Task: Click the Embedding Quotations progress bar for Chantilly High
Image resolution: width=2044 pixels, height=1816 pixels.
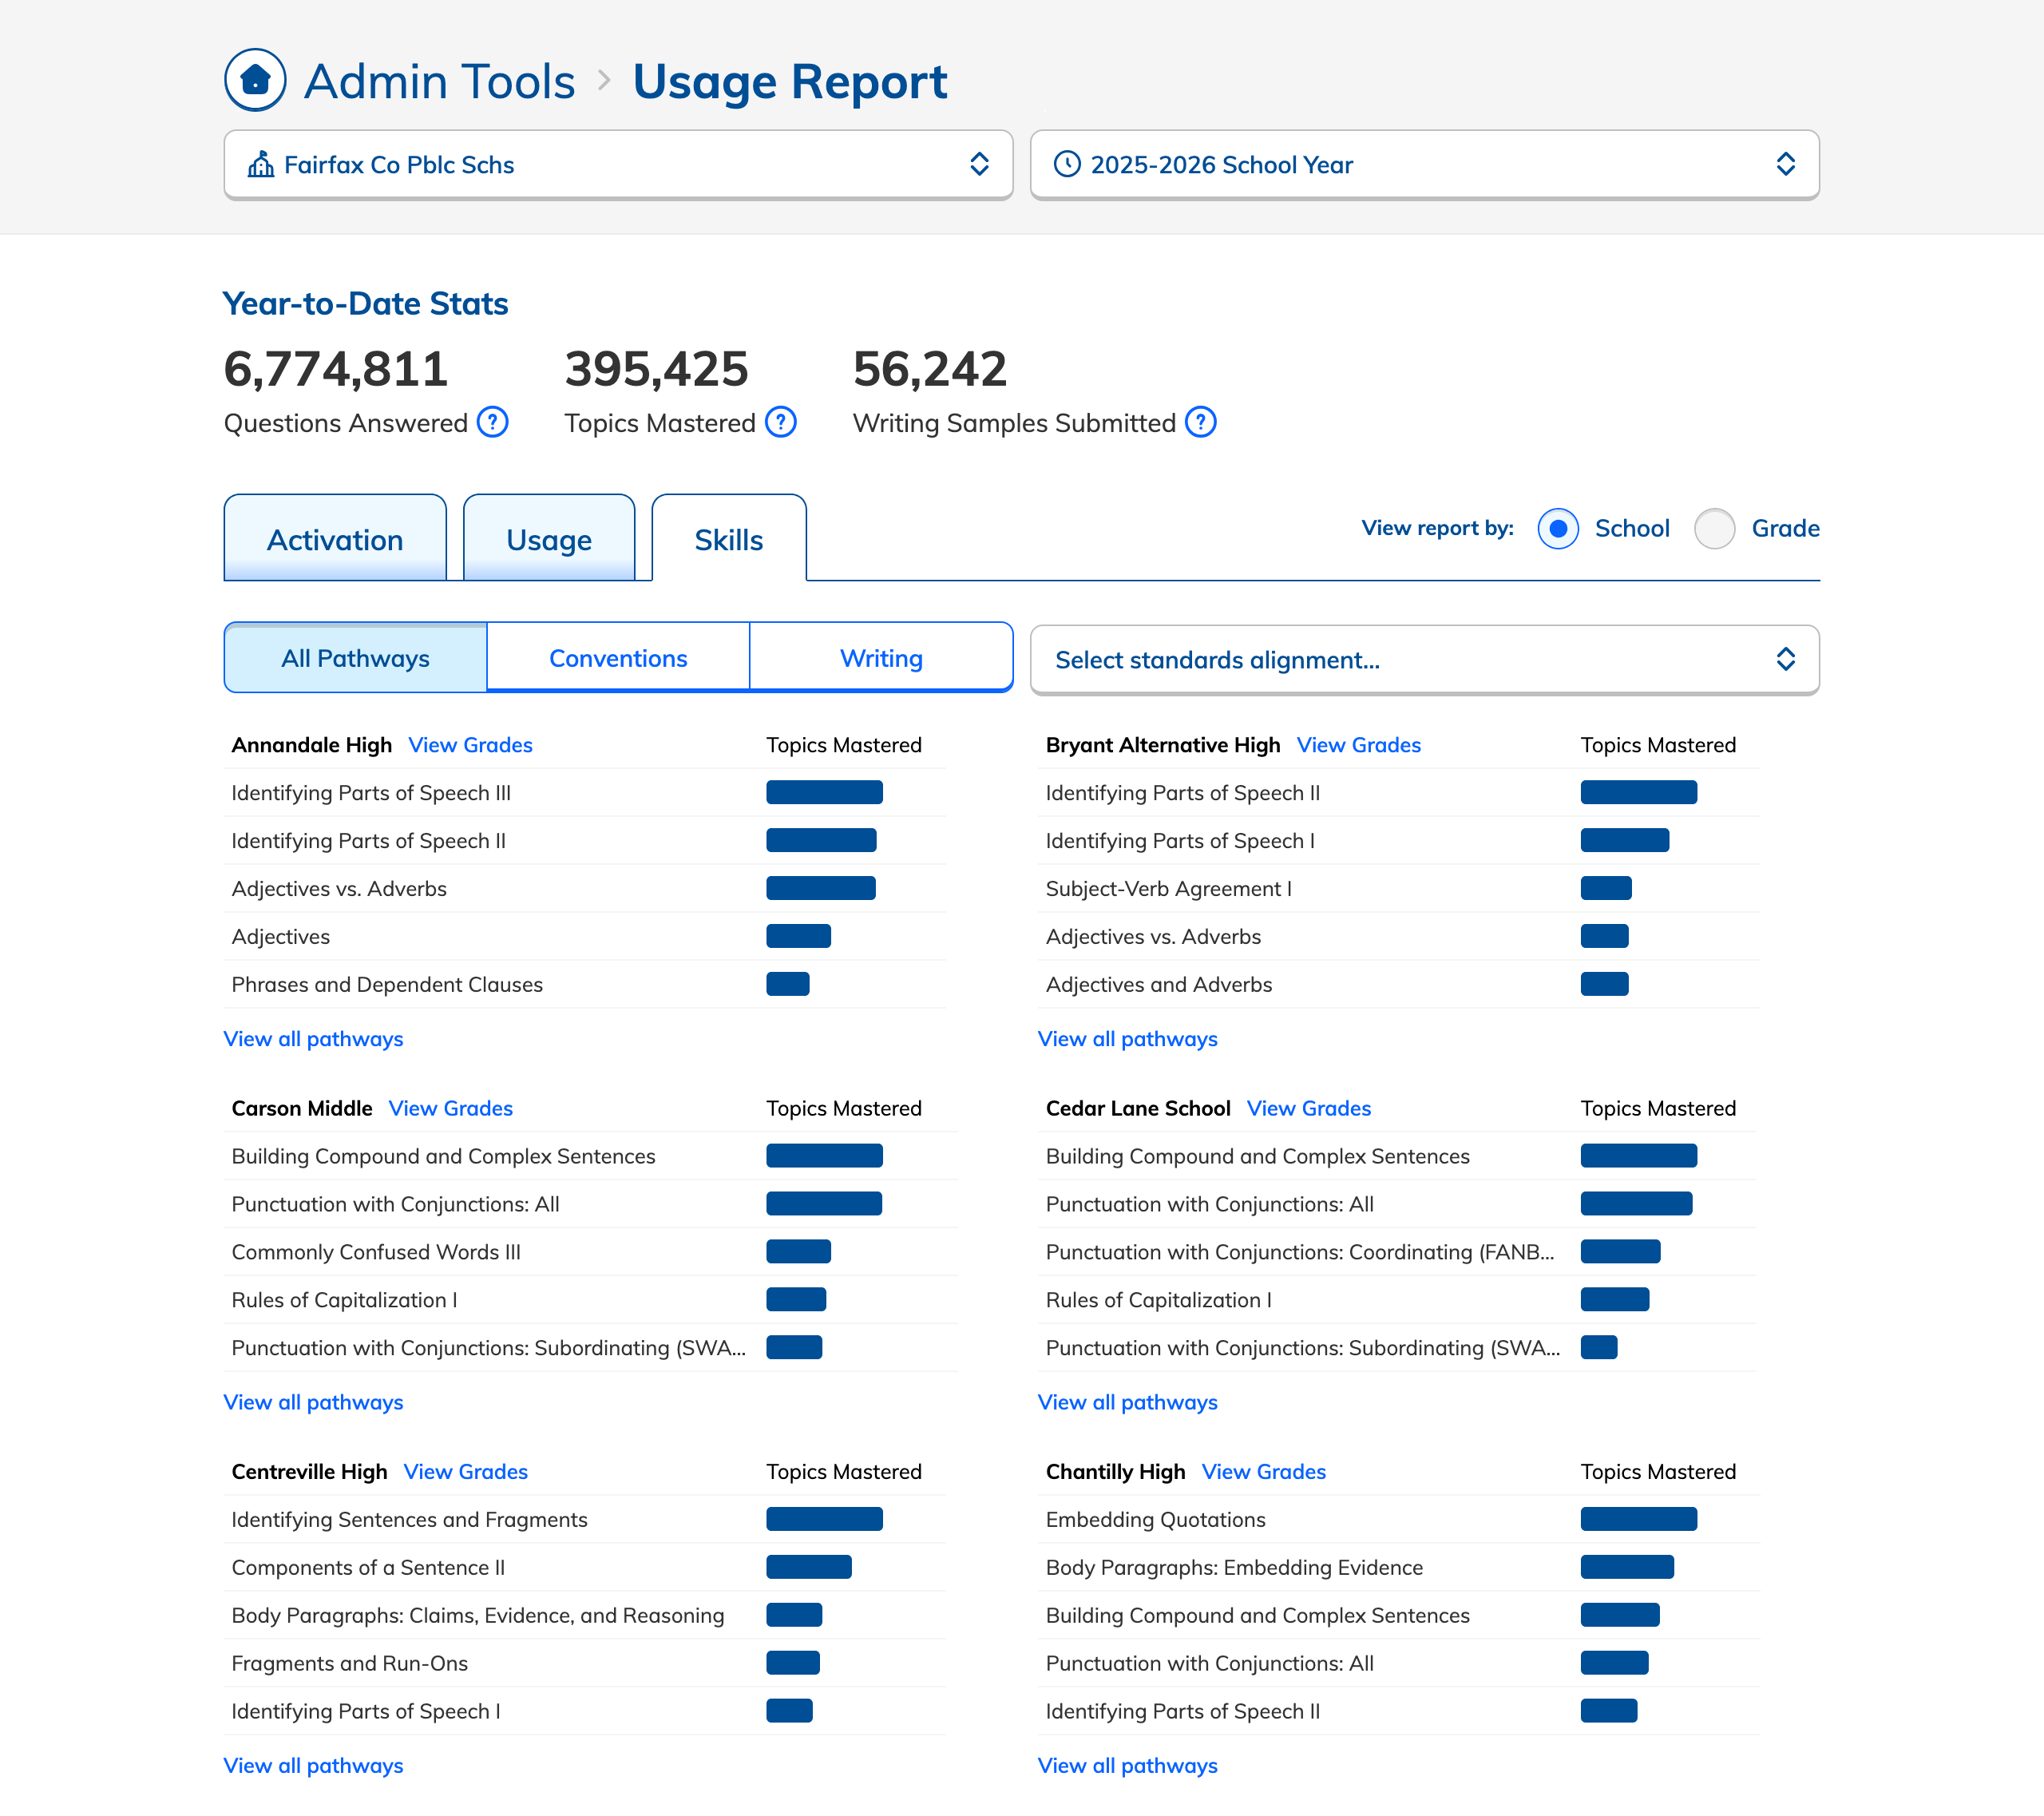Action: coord(1638,1519)
